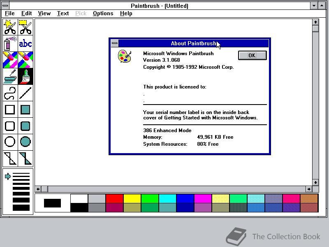The image size is (329, 247).
Task: Click the vertical scrollbar up arrow
Action: (x=315, y=22)
